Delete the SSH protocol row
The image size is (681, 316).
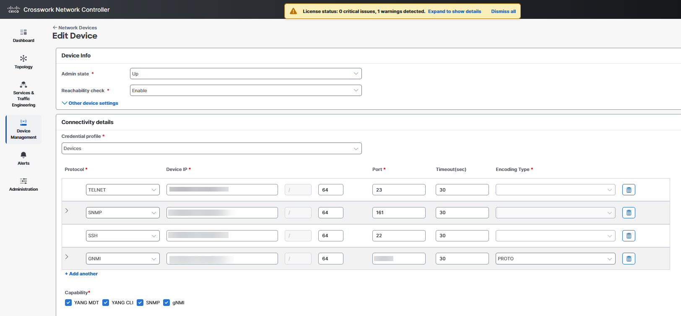(629, 236)
